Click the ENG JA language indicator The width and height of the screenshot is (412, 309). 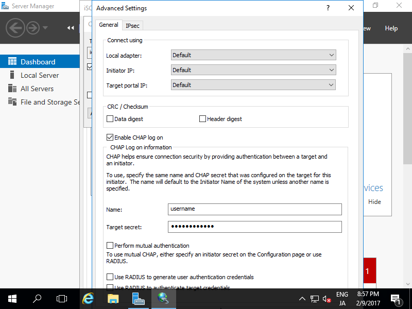(342, 299)
